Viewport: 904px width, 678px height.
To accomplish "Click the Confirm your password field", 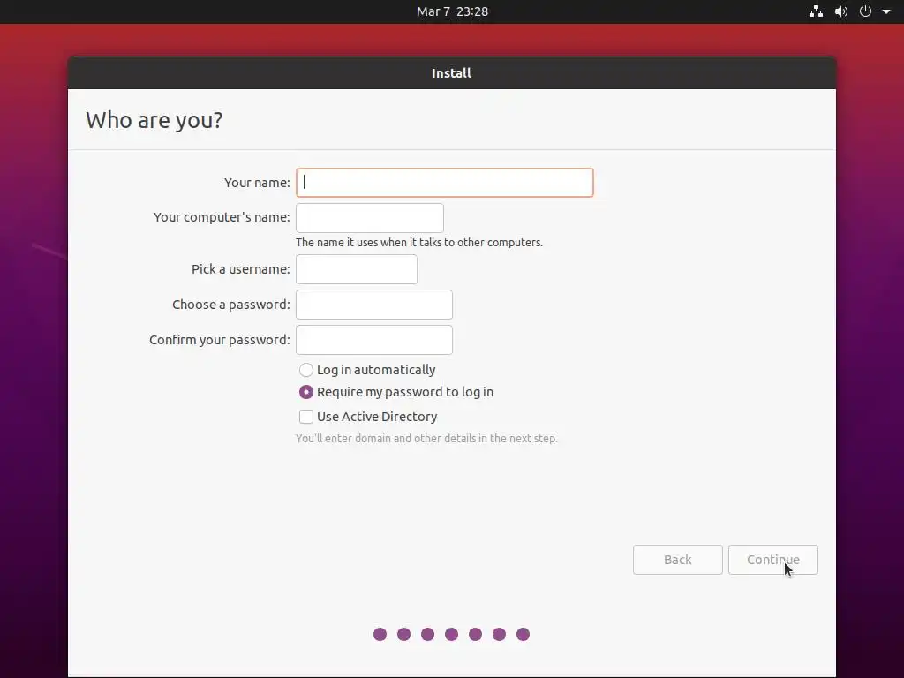I will 374,340.
